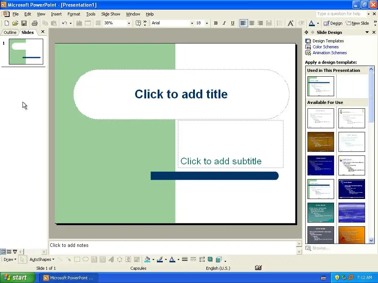This screenshot has width=378, height=283.
Task: Select slide 1 thumbnail in Slides pane
Action: pos(26,52)
